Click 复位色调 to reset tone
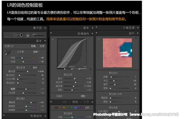The height and width of the screenshot is (119, 192). 21,68
